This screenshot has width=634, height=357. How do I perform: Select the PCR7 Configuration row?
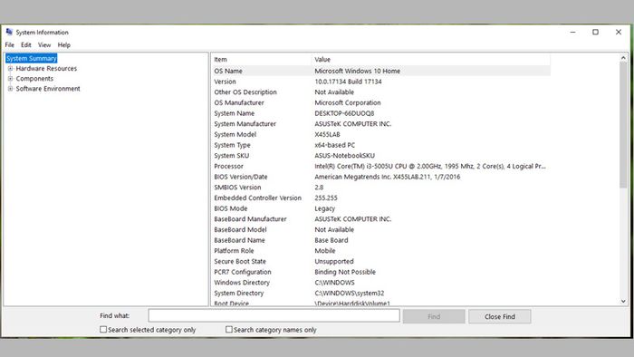[x=381, y=272]
